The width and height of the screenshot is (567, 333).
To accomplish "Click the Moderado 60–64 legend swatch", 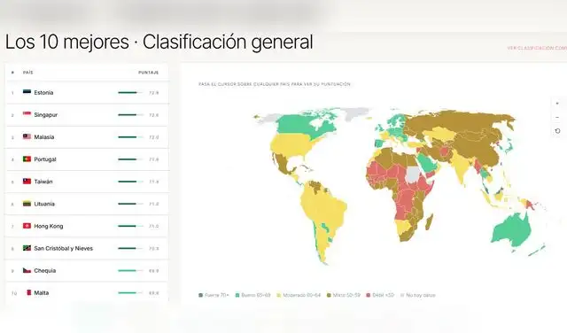I will [279, 295].
